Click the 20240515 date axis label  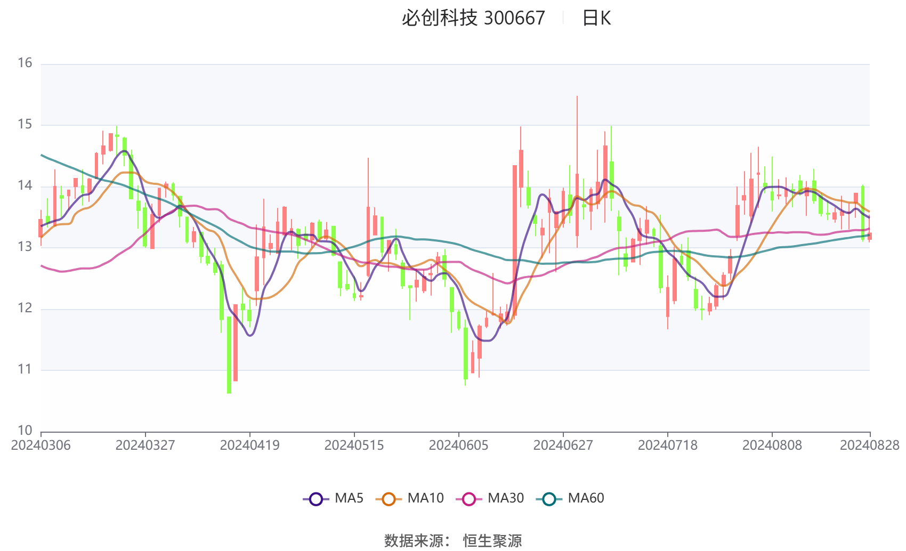coord(354,445)
